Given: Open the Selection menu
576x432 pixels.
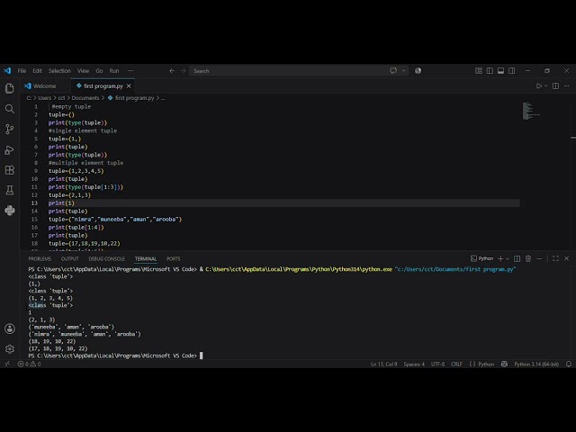Looking at the screenshot, I should [x=59, y=70].
